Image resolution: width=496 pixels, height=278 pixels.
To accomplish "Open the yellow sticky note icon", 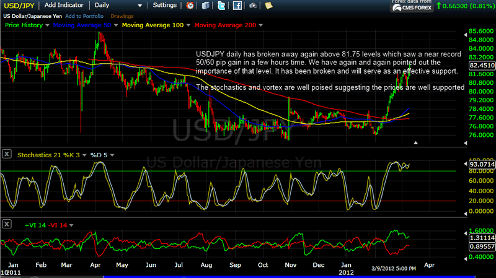I will [268, 5].
